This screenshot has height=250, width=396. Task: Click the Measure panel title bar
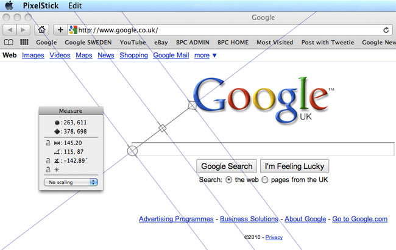(71, 111)
